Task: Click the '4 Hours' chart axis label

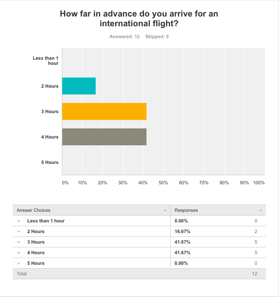Action: [x=50, y=137]
